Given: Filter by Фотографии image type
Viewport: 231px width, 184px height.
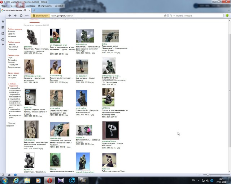Looking at the screenshot, I should click(x=12, y=60).
